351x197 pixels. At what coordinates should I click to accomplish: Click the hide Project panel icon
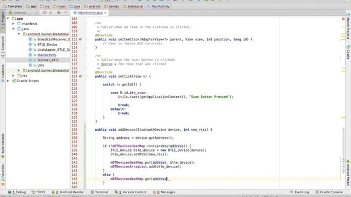point(66,13)
